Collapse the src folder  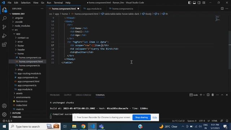[16, 30]
